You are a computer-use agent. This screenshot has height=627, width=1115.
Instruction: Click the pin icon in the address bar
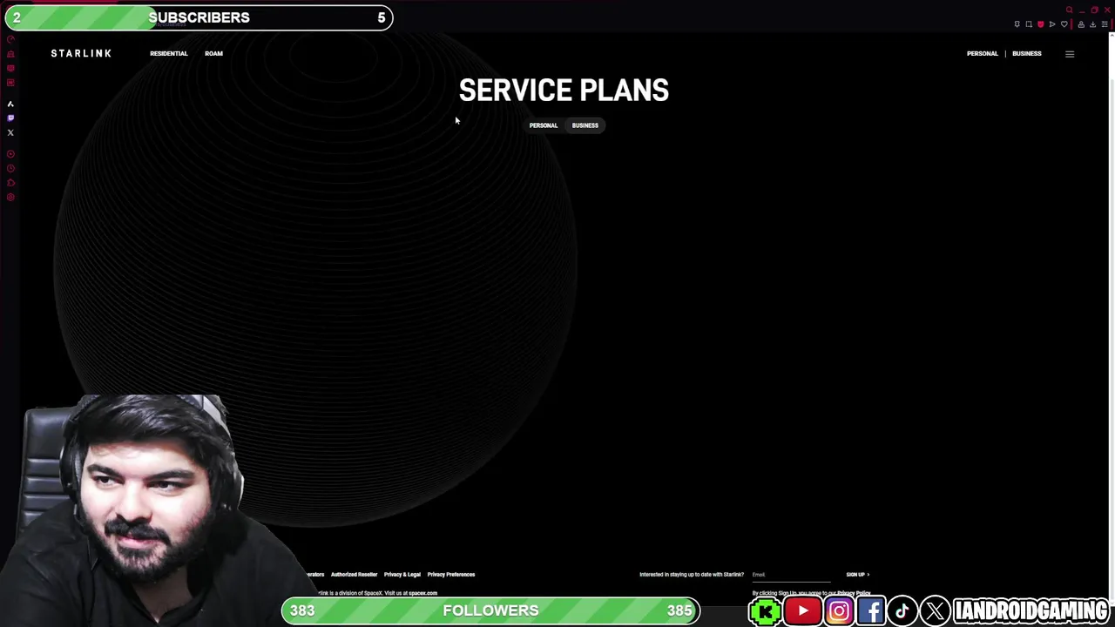(1017, 24)
